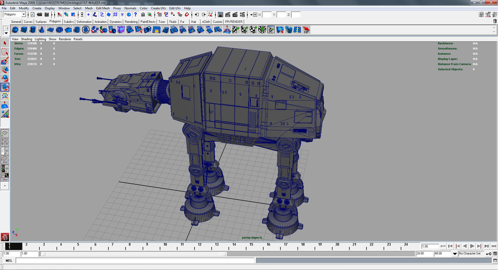Create a polygon pyramid from shelf
Screen dimensions: 498x270
(x=68, y=30)
